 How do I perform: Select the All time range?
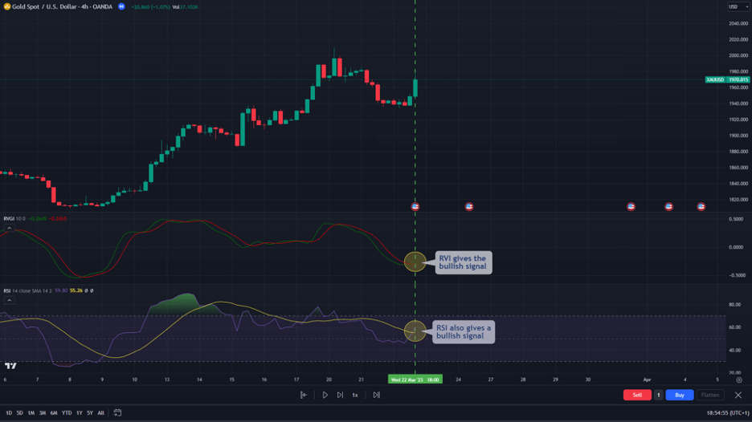[100, 413]
